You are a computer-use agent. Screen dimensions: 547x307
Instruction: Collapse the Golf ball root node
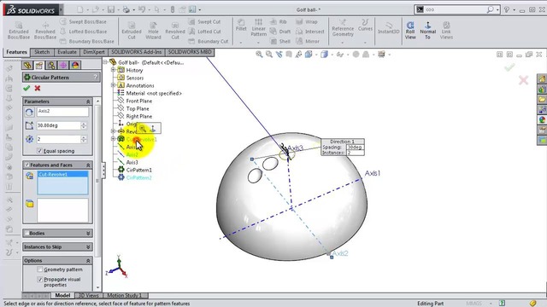click(x=105, y=62)
